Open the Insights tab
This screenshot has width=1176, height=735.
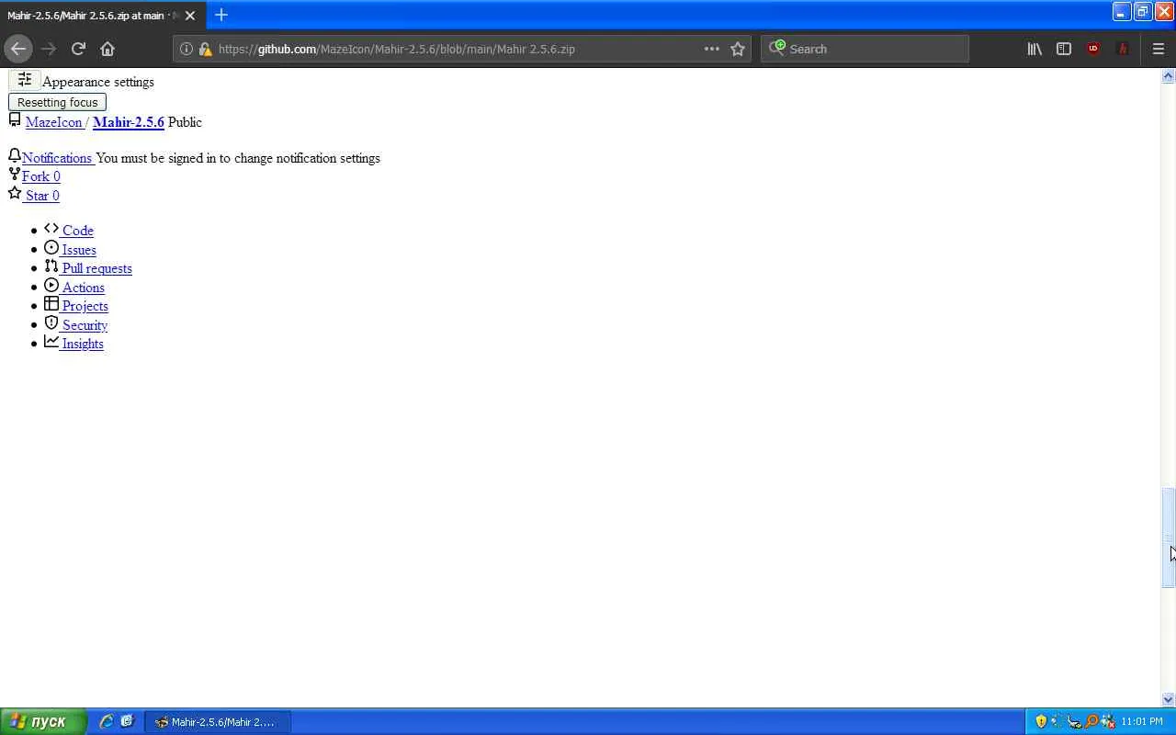(82, 344)
